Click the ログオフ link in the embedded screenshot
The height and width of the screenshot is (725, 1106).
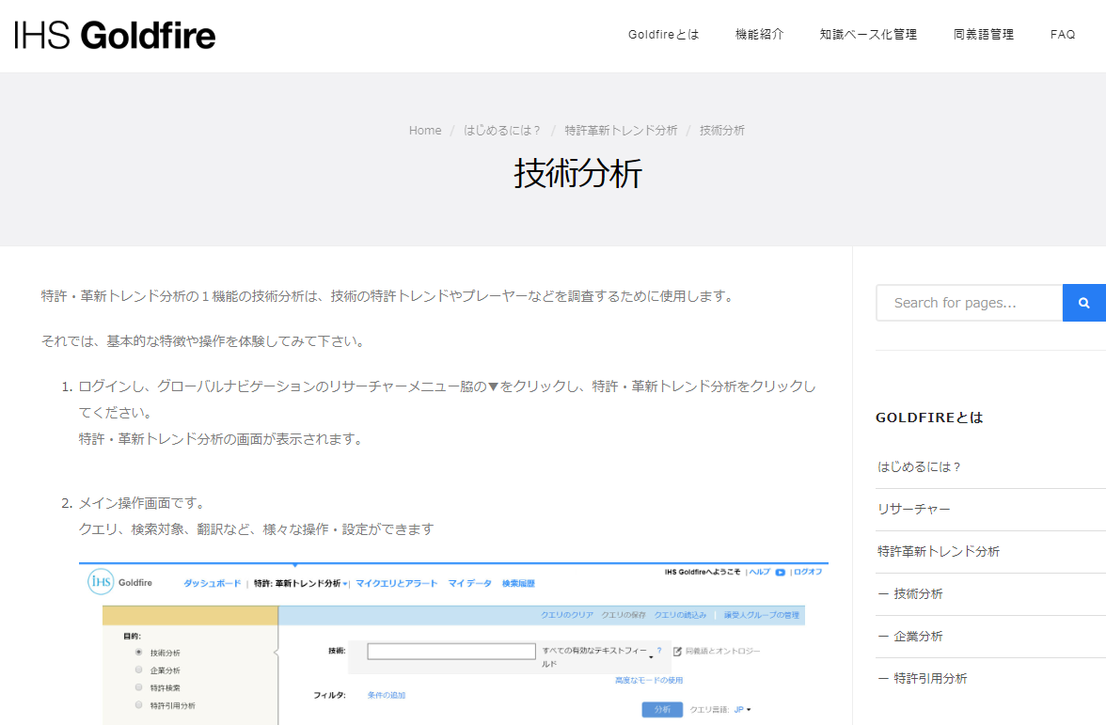(809, 572)
